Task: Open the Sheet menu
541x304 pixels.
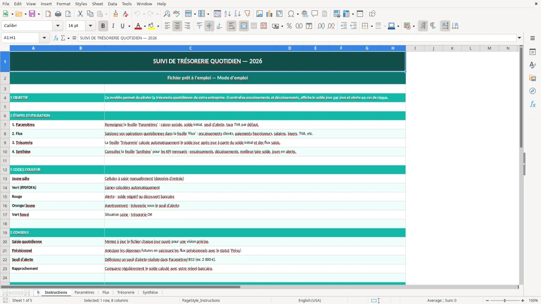Action: click(97, 4)
